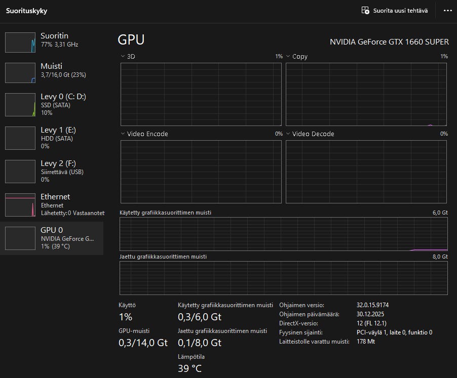Click the Käytetty grafiikkasuorittimen muisti graph
Viewport: 457px width, 378px height.
pos(283,234)
